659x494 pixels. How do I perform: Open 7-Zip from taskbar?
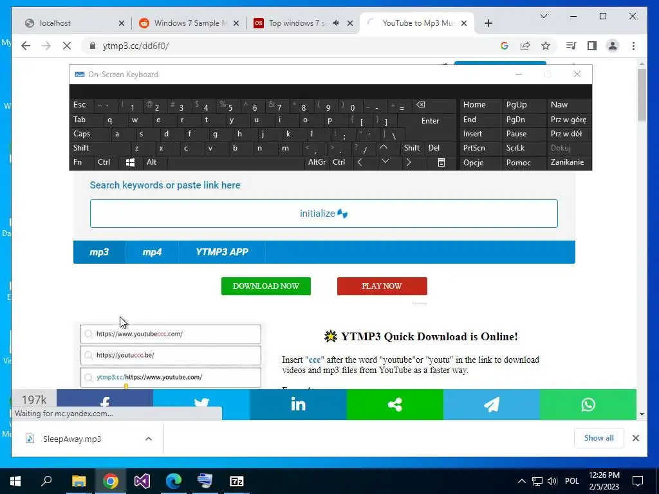(x=237, y=481)
